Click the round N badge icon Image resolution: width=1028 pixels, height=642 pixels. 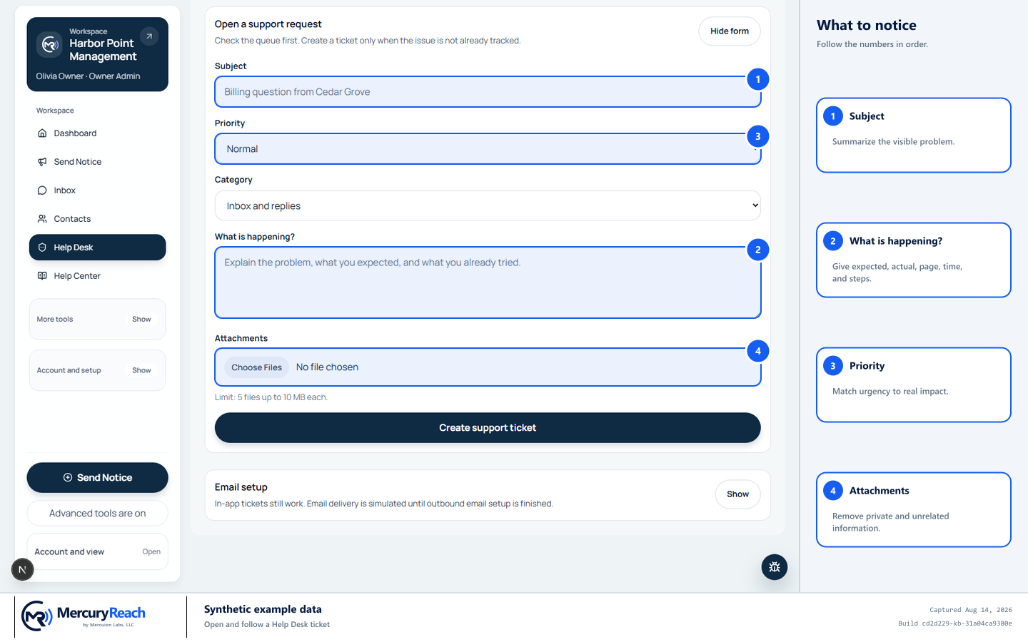click(x=22, y=569)
